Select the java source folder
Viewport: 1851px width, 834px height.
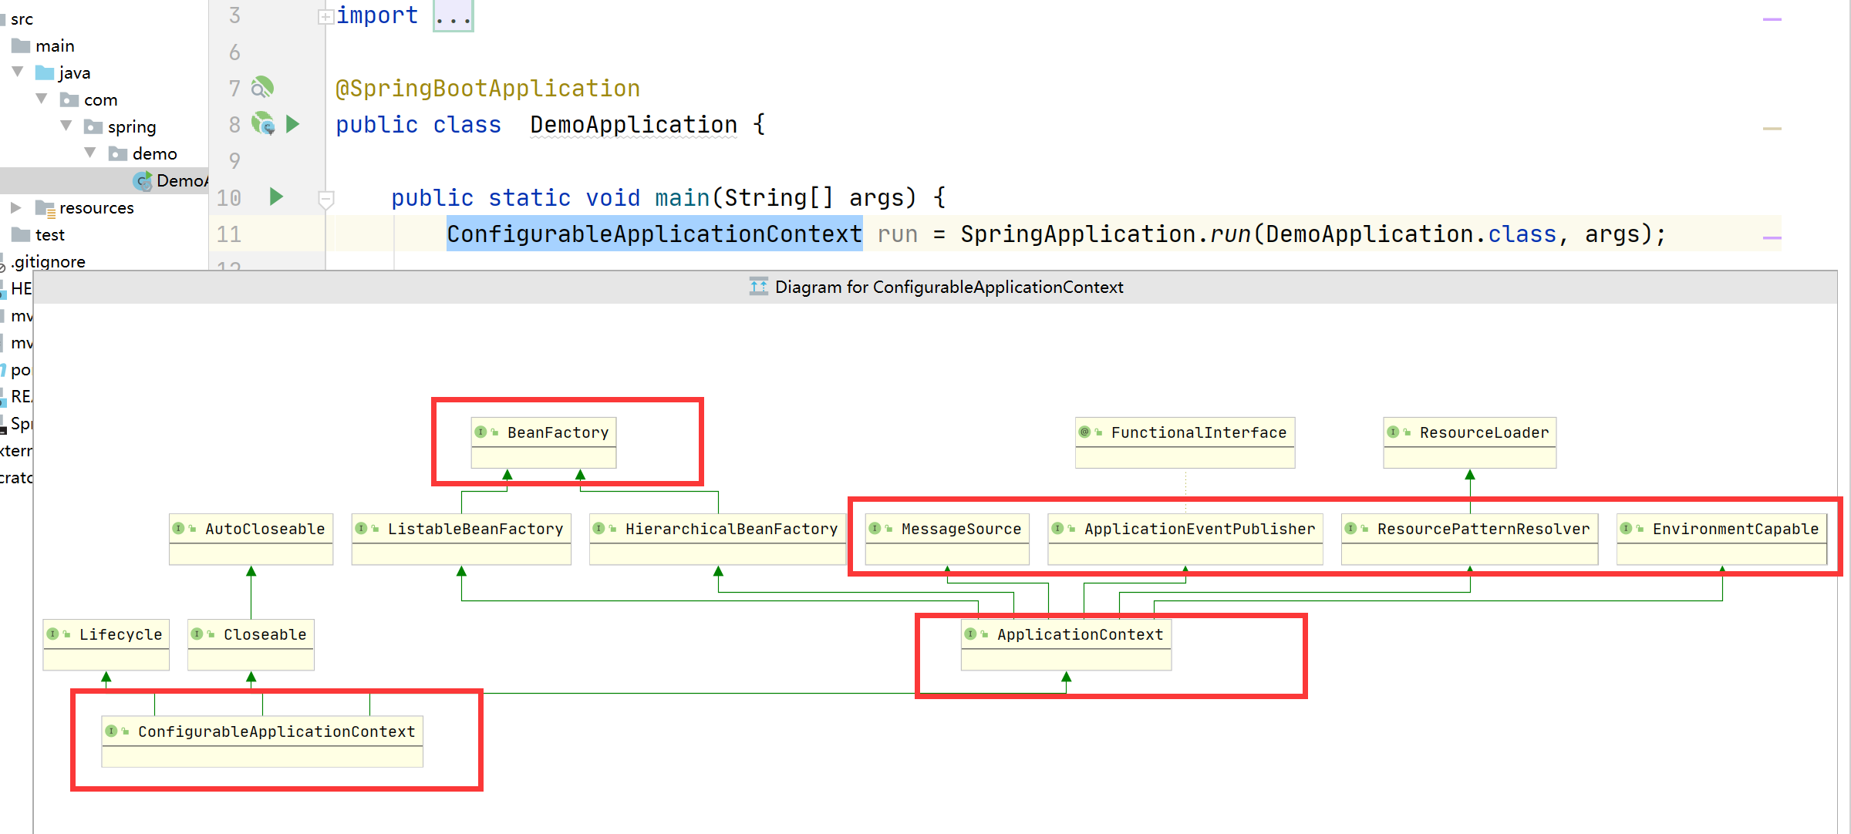coord(62,72)
